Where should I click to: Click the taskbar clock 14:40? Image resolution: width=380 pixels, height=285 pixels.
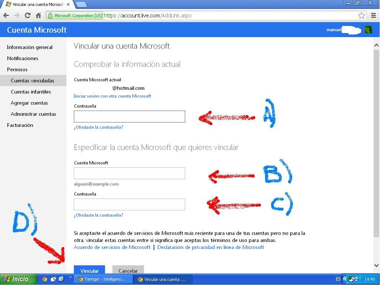(x=370, y=279)
